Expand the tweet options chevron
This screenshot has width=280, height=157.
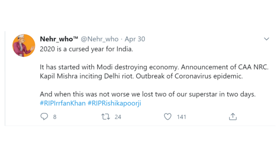pyautogui.click(x=267, y=39)
